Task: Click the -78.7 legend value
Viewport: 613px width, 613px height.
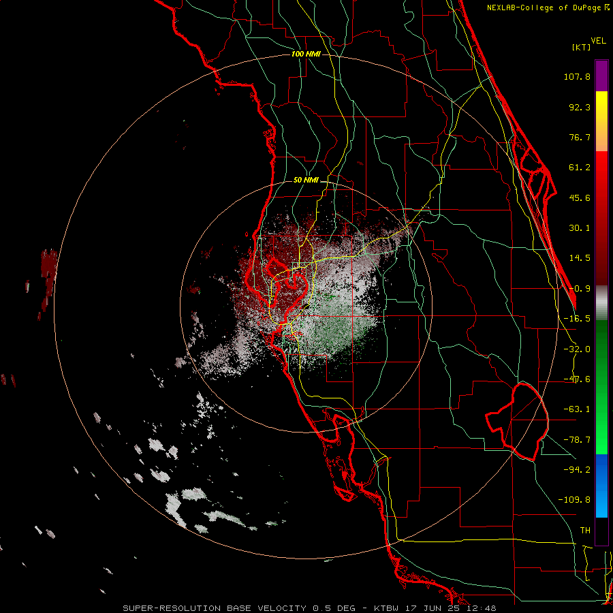Action: [577, 440]
